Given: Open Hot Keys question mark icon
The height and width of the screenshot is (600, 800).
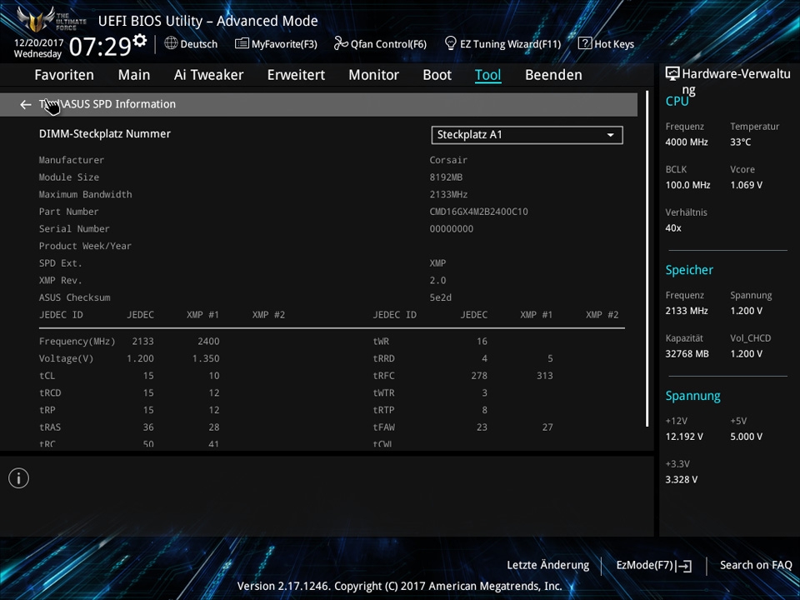Looking at the screenshot, I should [585, 43].
